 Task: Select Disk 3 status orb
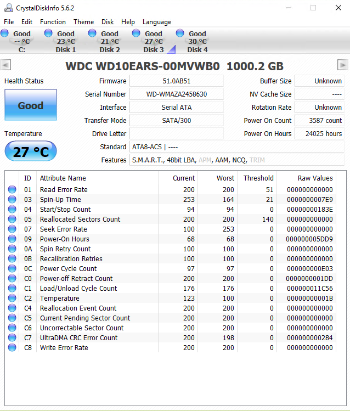[x=136, y=33]
